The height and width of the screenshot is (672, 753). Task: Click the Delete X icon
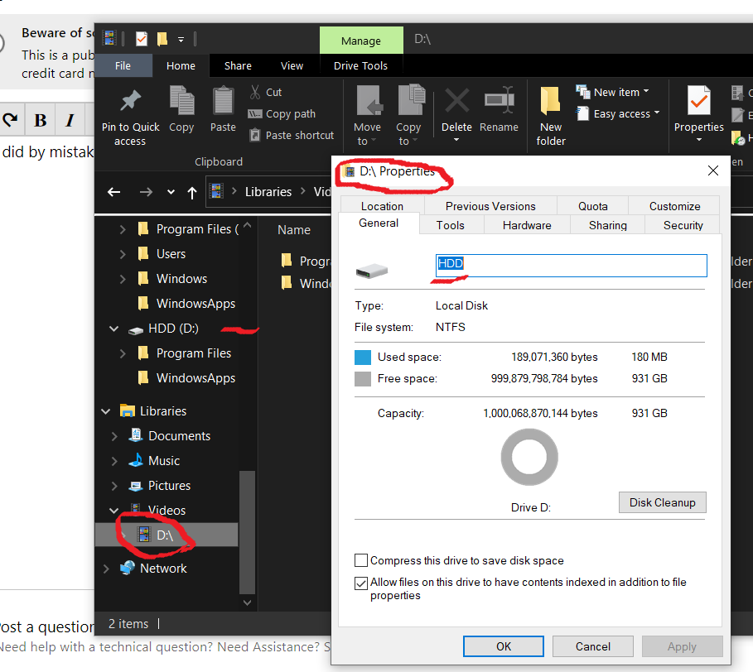[456, 101]
